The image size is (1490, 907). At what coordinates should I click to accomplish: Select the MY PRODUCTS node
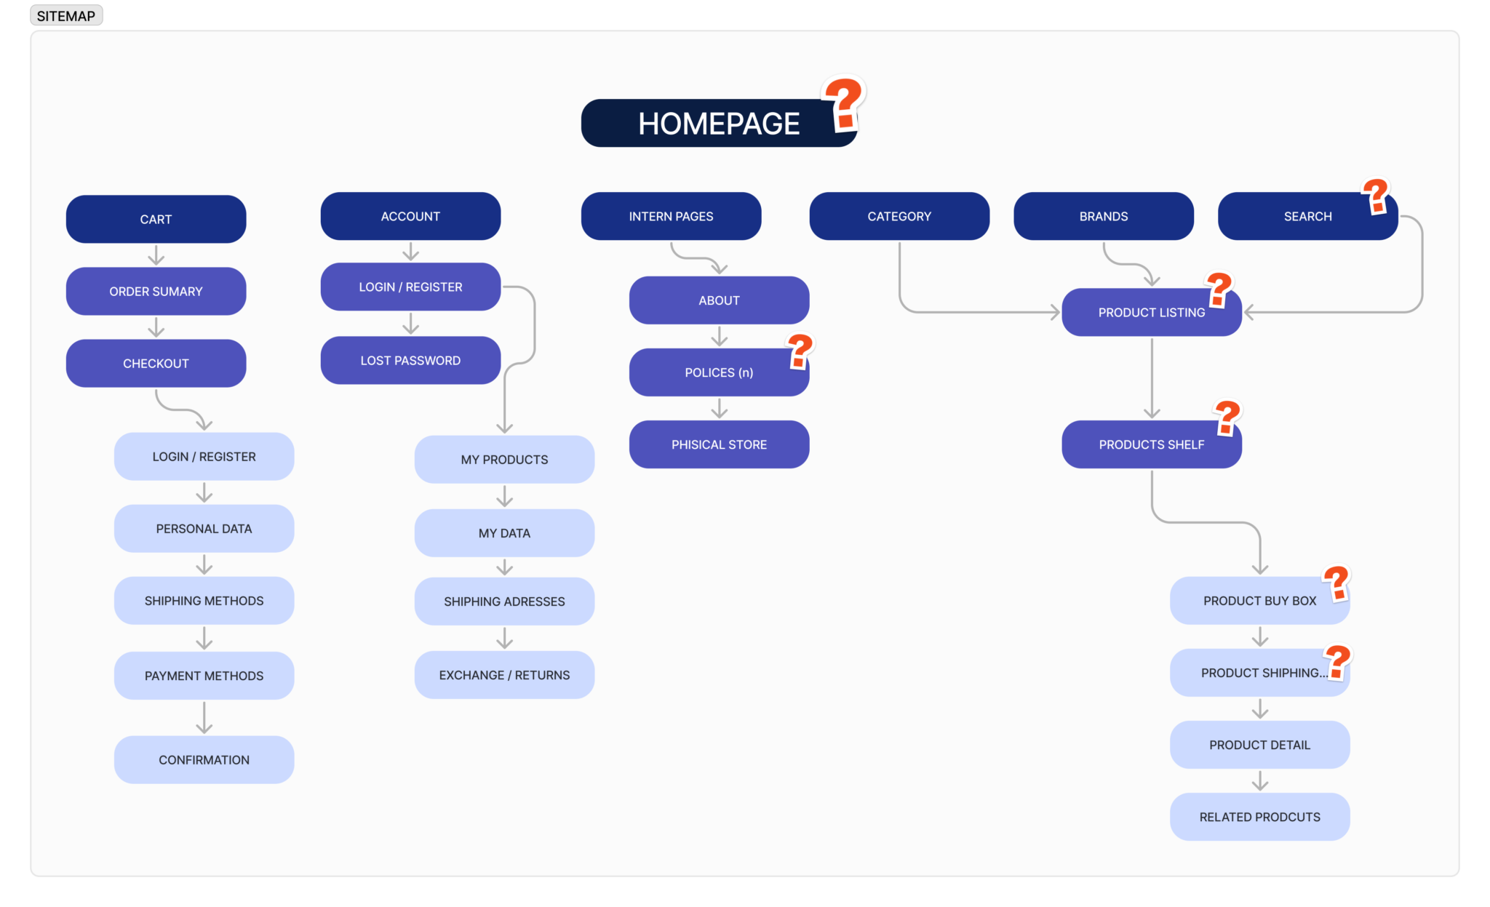tap(504, 459)
